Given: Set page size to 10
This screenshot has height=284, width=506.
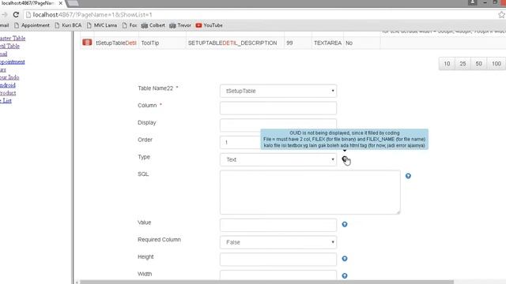Looking at the screenshot, I should coord(447,64).
